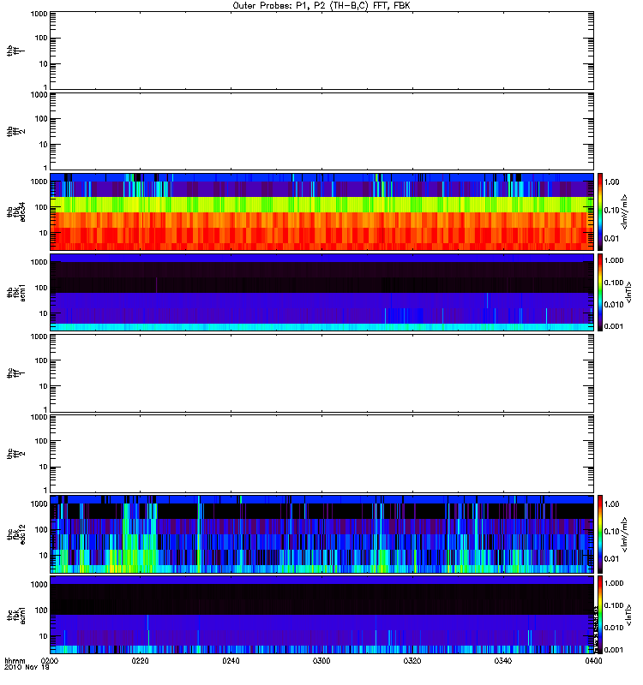Click the empty thb fff 2 plot panel
The height and width of the screenshot is (685, 643).
point(322,131)
